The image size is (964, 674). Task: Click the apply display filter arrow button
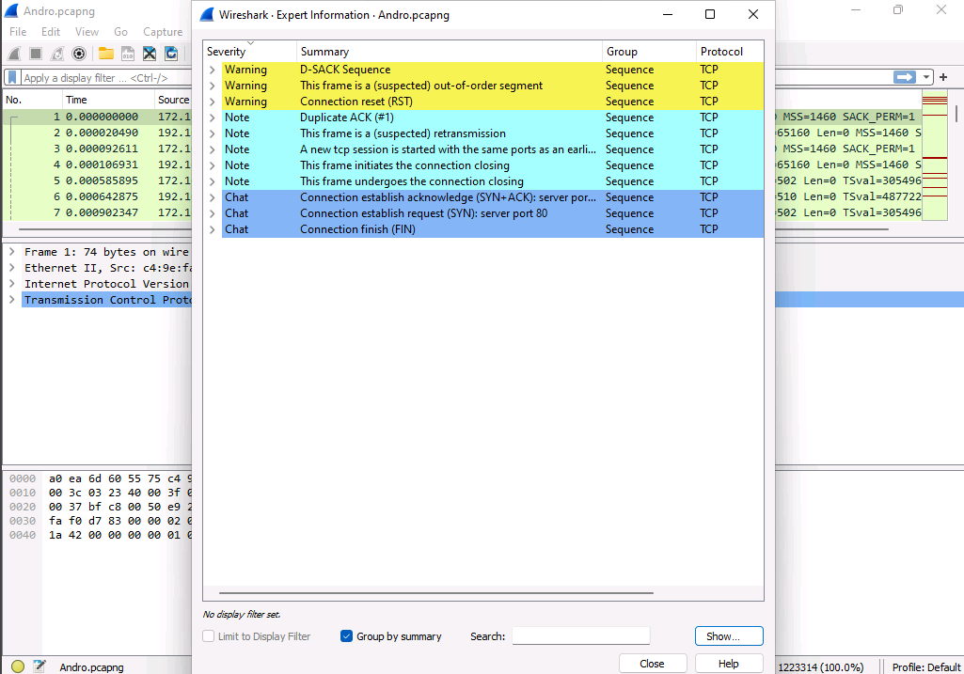click(x=905, y=77)
